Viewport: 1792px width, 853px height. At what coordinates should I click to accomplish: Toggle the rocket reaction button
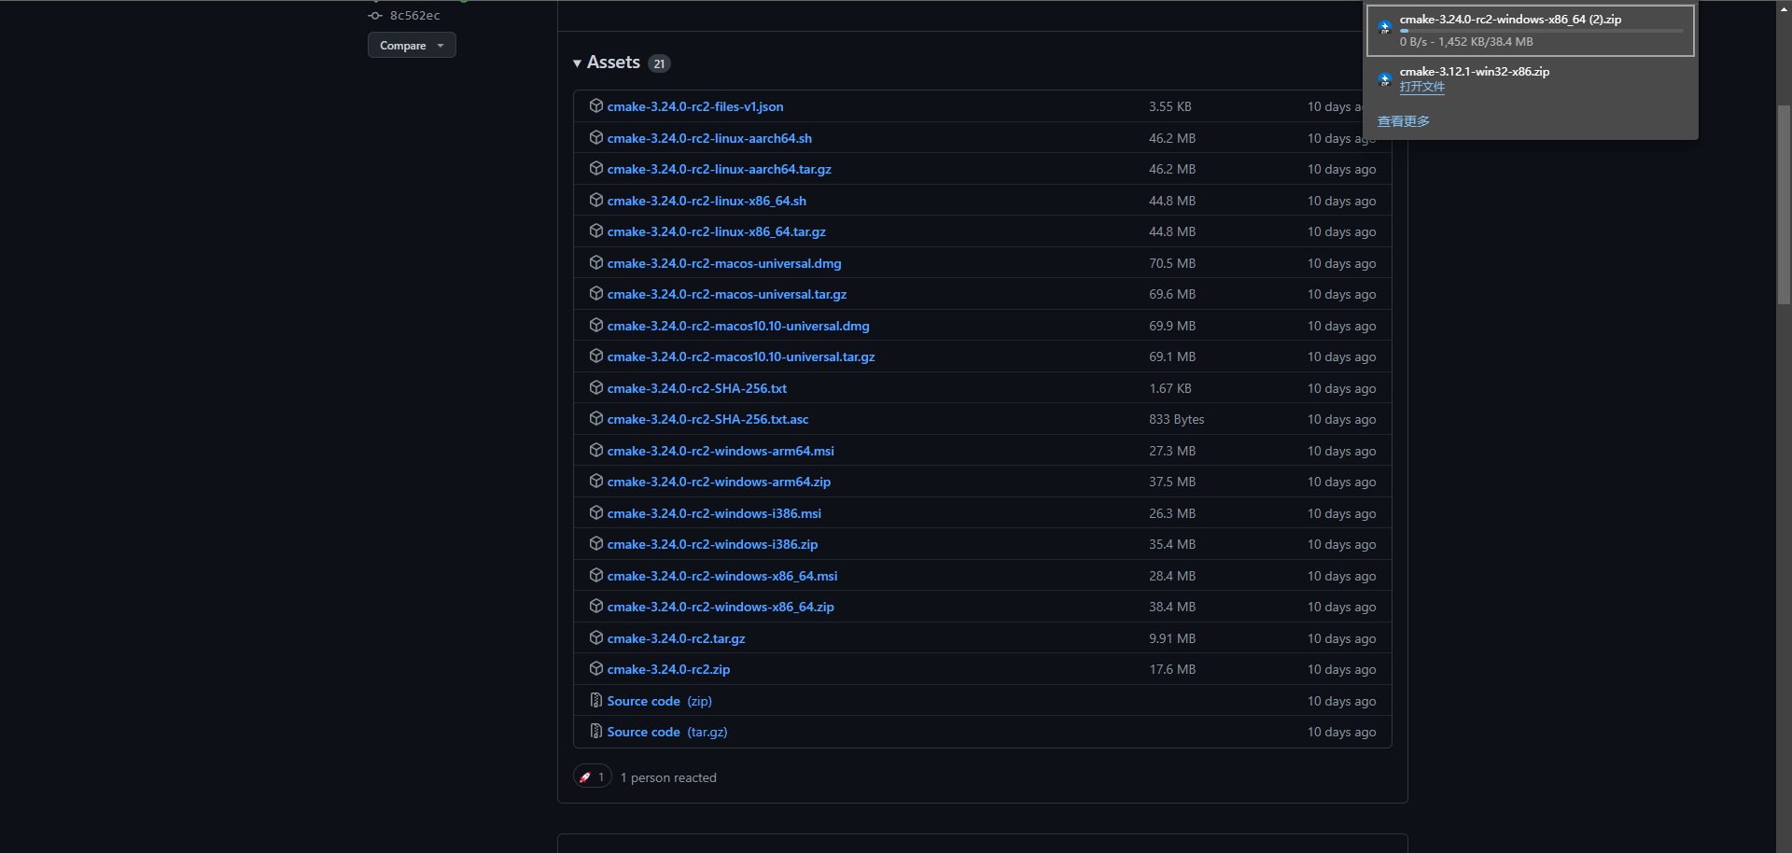click(593, 776)
